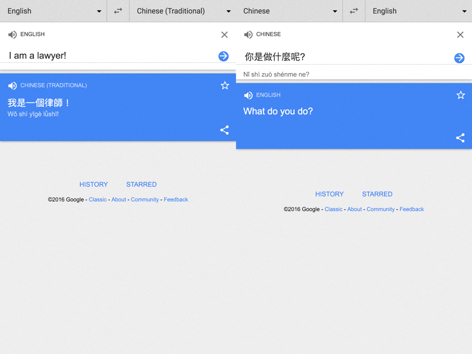Open Chinese source language dropdown
This screenshot has height=354, width=472.
point(289,11)
